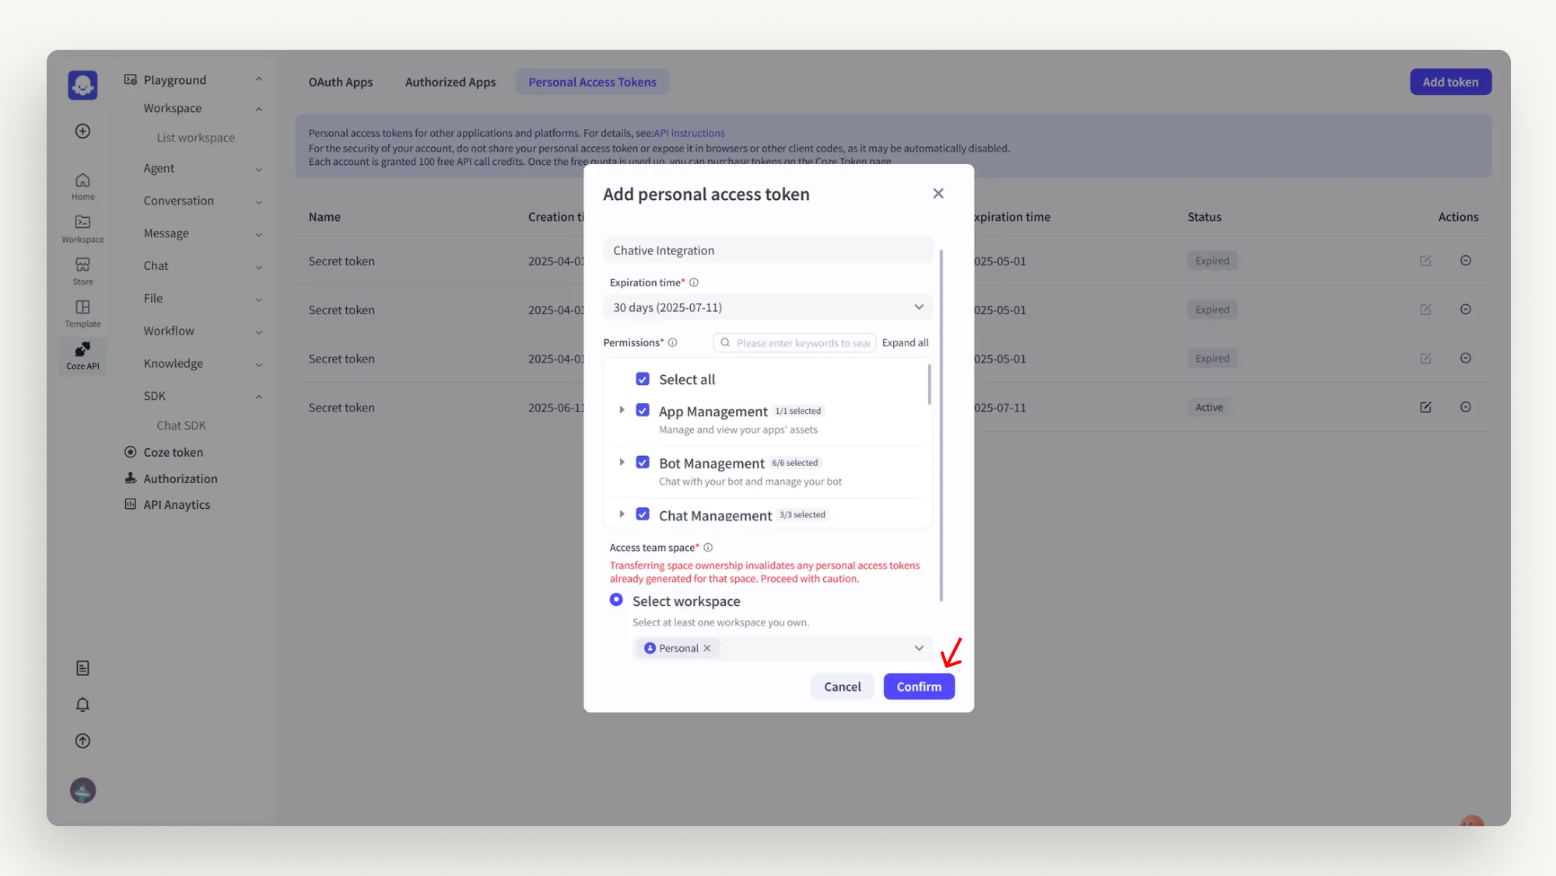Expand the App Management permission group
This screenshot has width=1556, height=876.
(622, 410)
